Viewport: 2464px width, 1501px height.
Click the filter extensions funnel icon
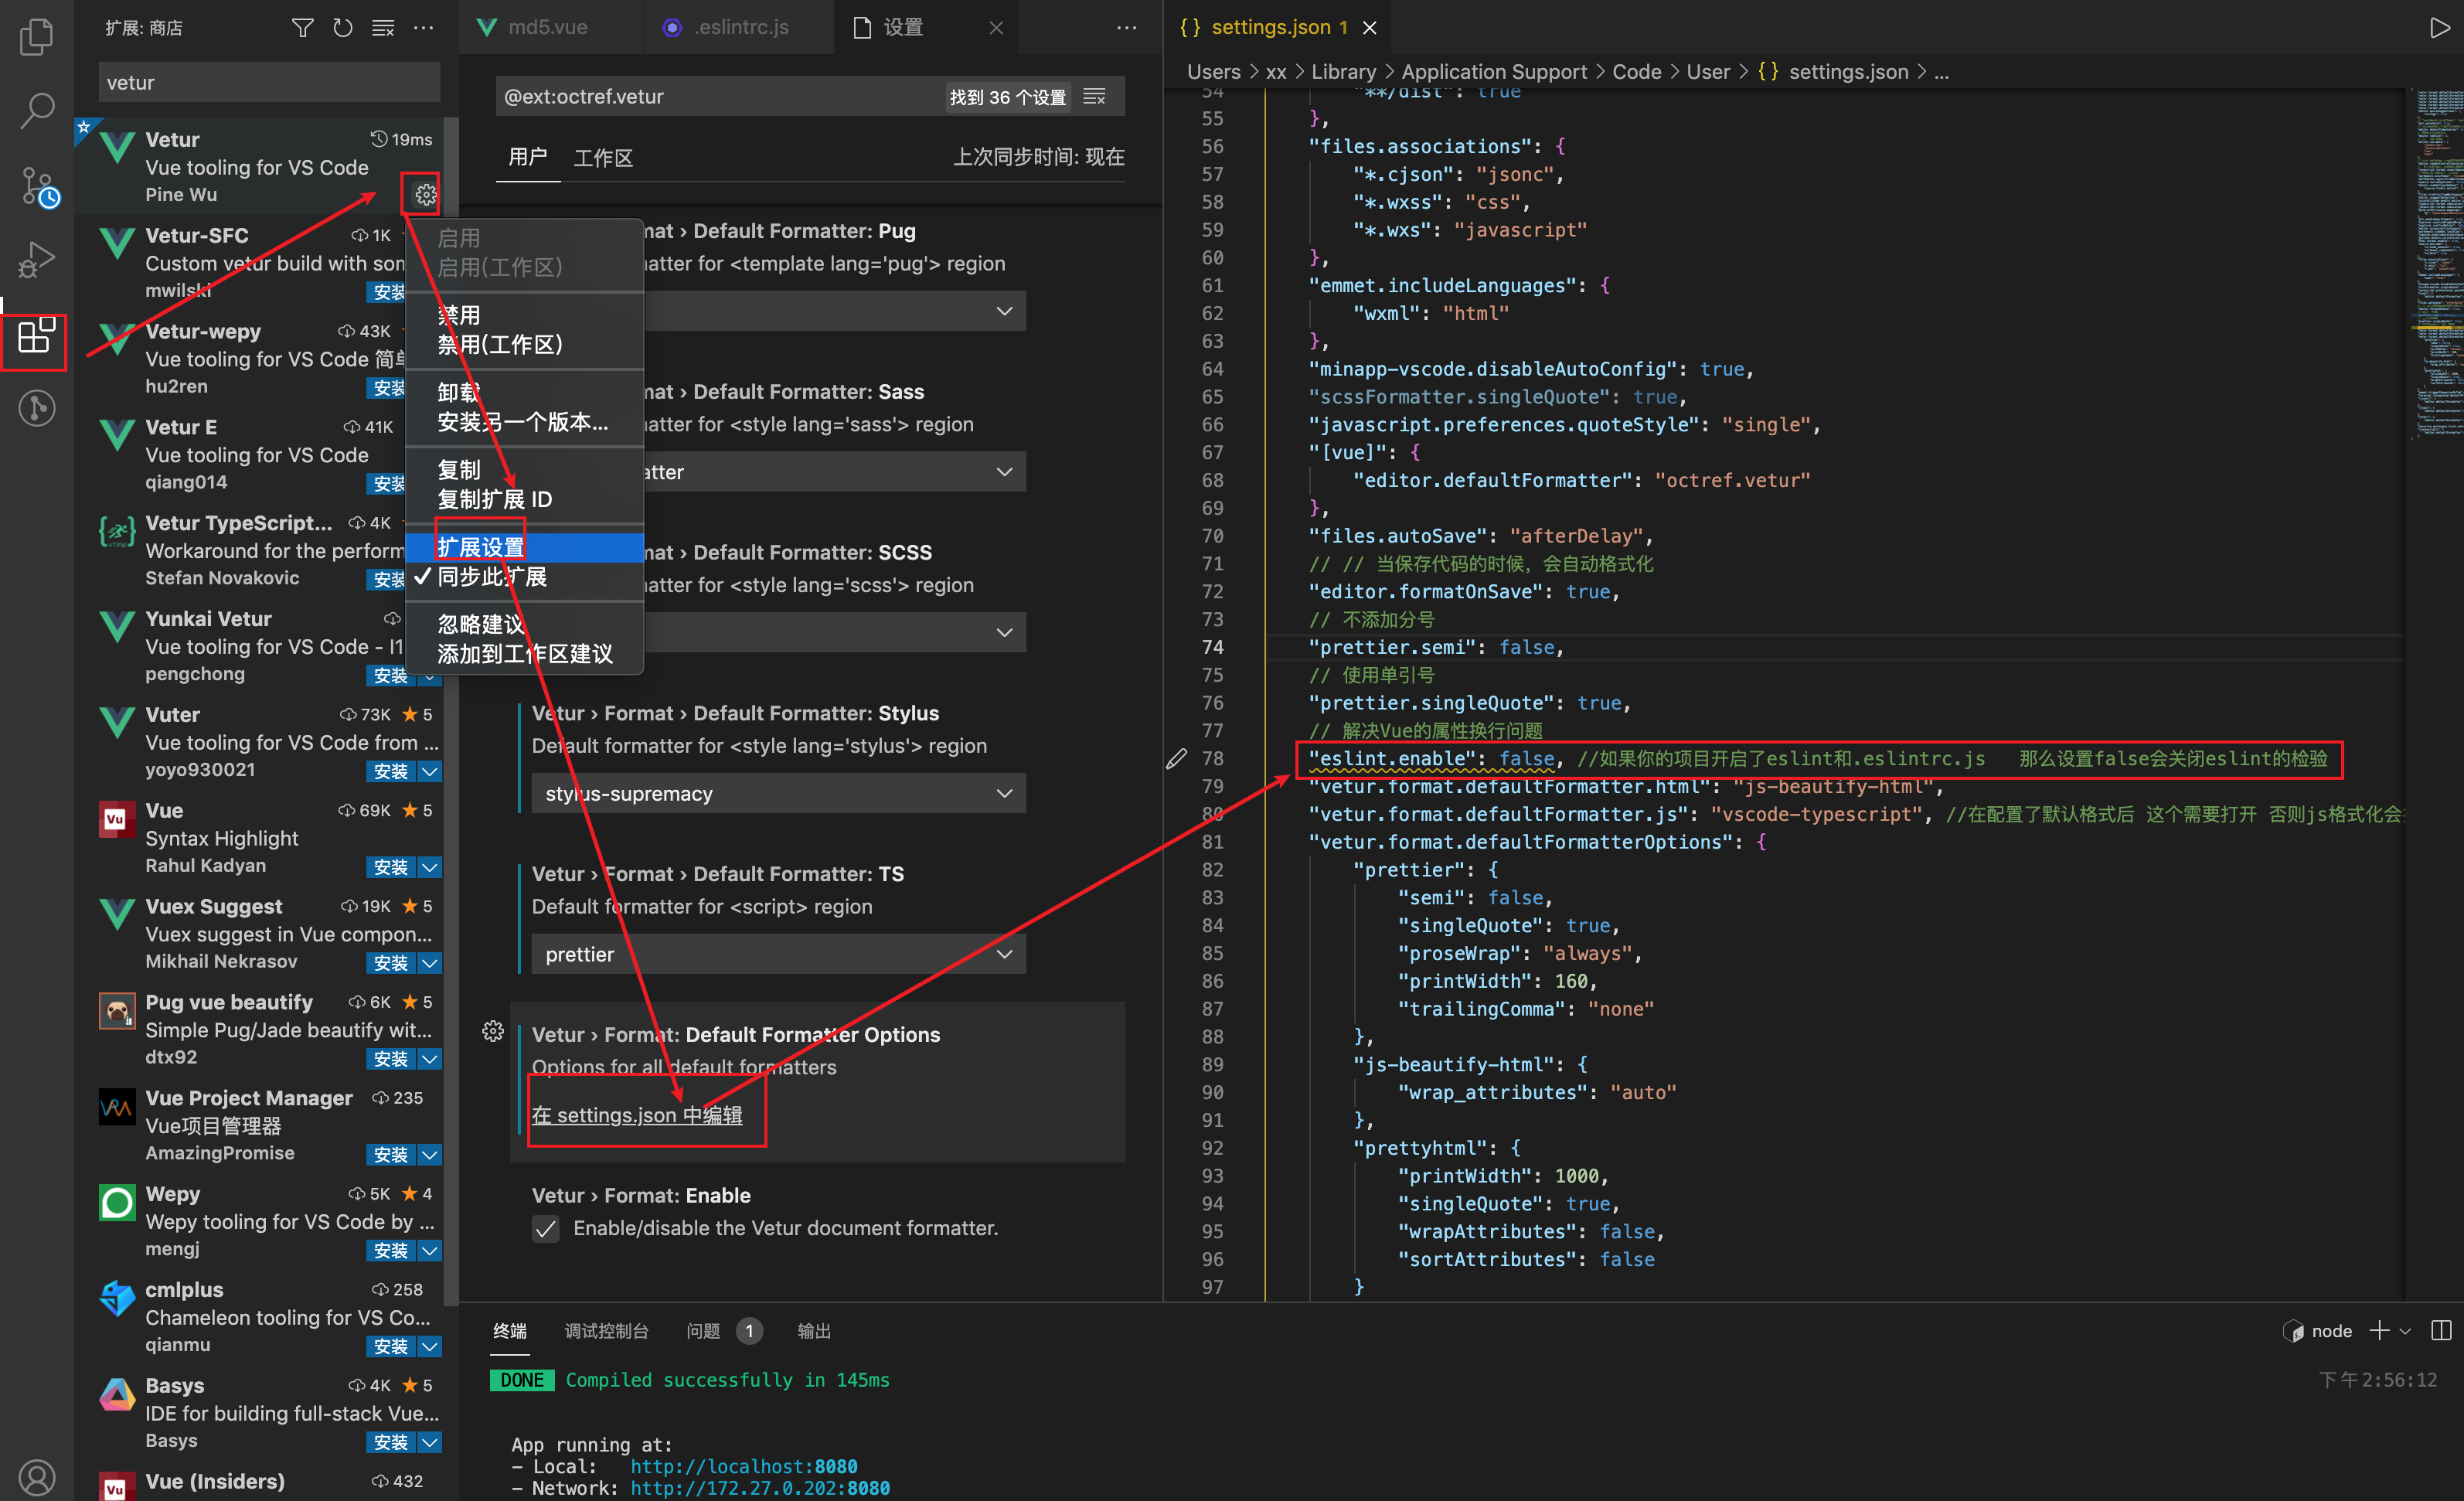tap(302, 27)
